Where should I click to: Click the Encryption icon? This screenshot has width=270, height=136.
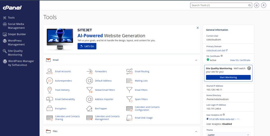(49, 109)
